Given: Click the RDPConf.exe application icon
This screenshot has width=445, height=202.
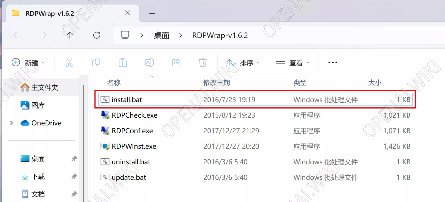Looking at the screenshot, I should 105,130.
